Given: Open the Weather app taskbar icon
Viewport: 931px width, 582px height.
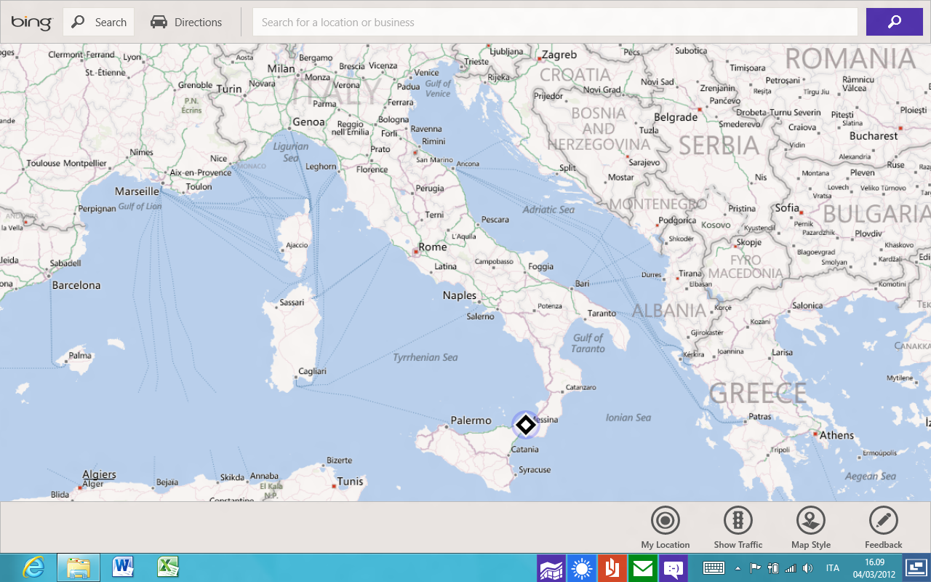Looking at the screenshot, I should click(x=582, y=569).
